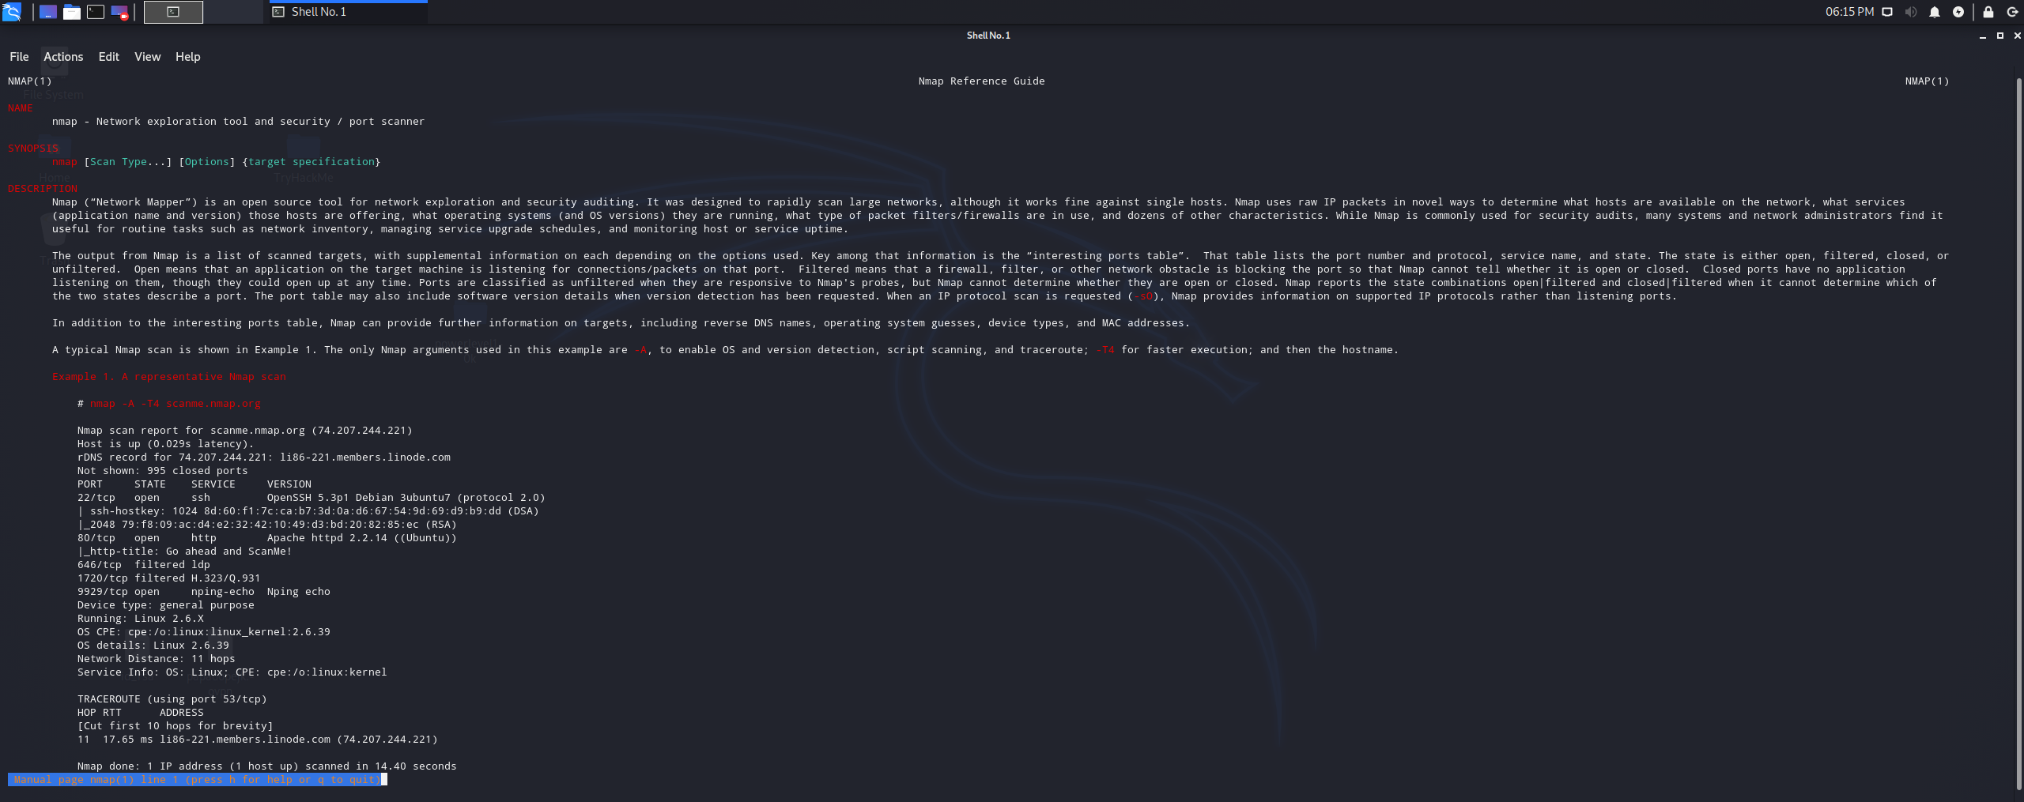Switch to the second workspace in the pager
Screen dimensions: 2024x802
233,12
